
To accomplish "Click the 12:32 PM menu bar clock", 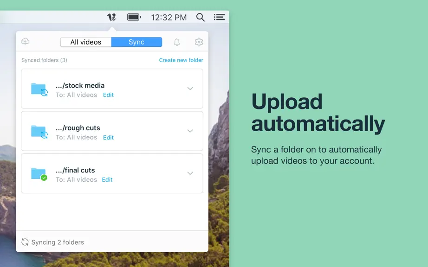I will tap(169, 18).
